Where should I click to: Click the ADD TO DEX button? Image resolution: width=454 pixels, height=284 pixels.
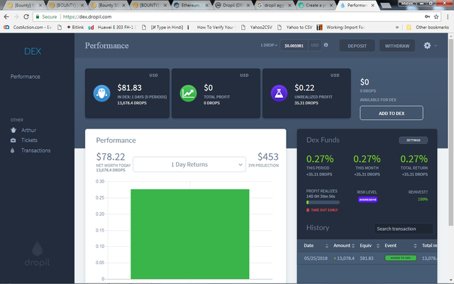pyautogui.click(x=392, y=113)
